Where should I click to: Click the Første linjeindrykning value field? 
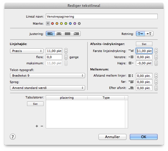(x=144, y=51)
